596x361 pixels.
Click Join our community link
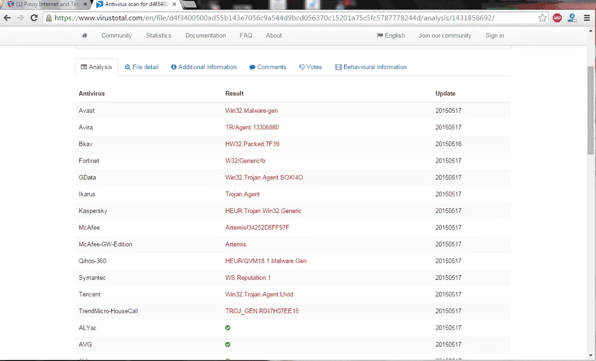tap(445, 35)
